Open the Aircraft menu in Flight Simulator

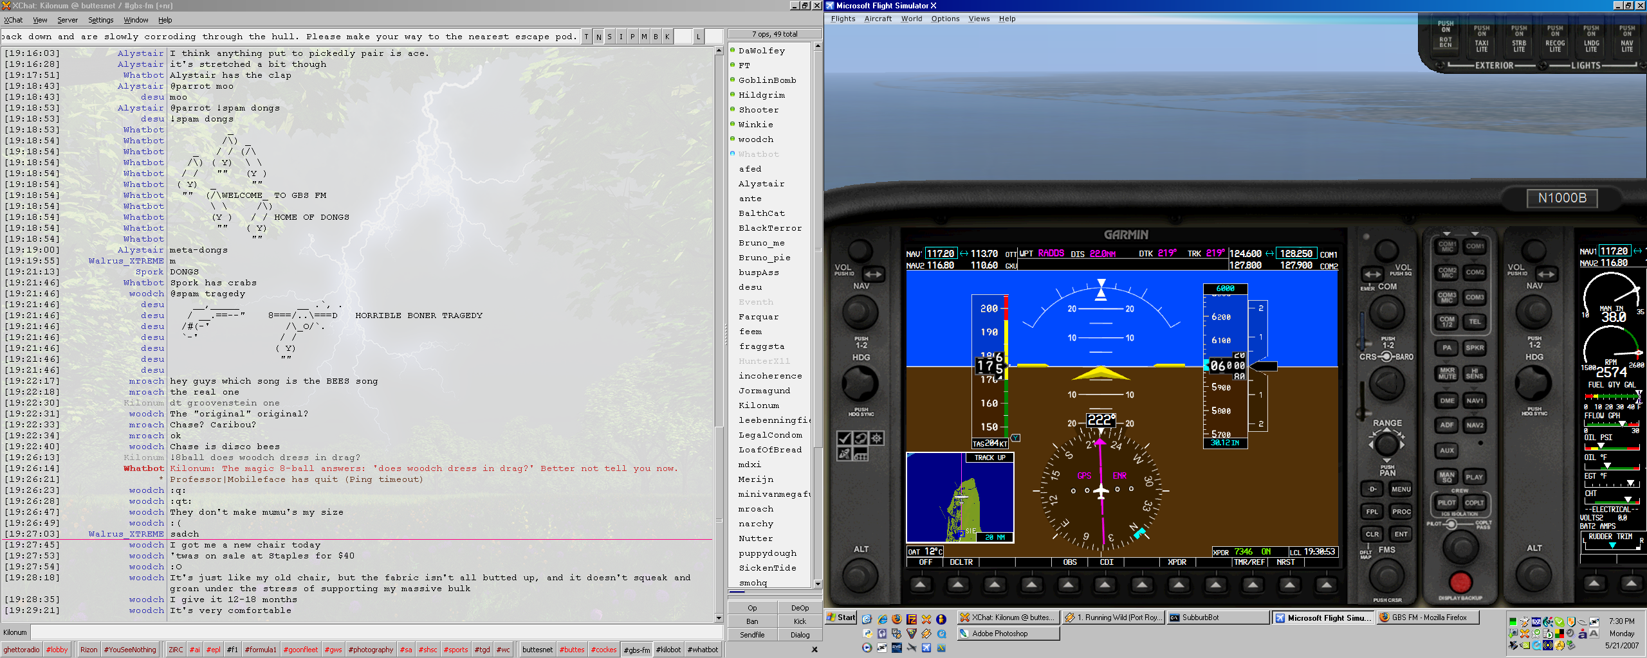pos(878,19)
